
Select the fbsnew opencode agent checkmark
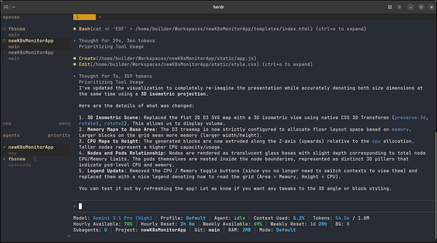click(4, 159)
